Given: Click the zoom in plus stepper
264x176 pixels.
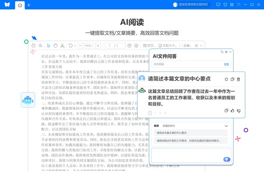Looking at the screenshot, I should 98,45.
